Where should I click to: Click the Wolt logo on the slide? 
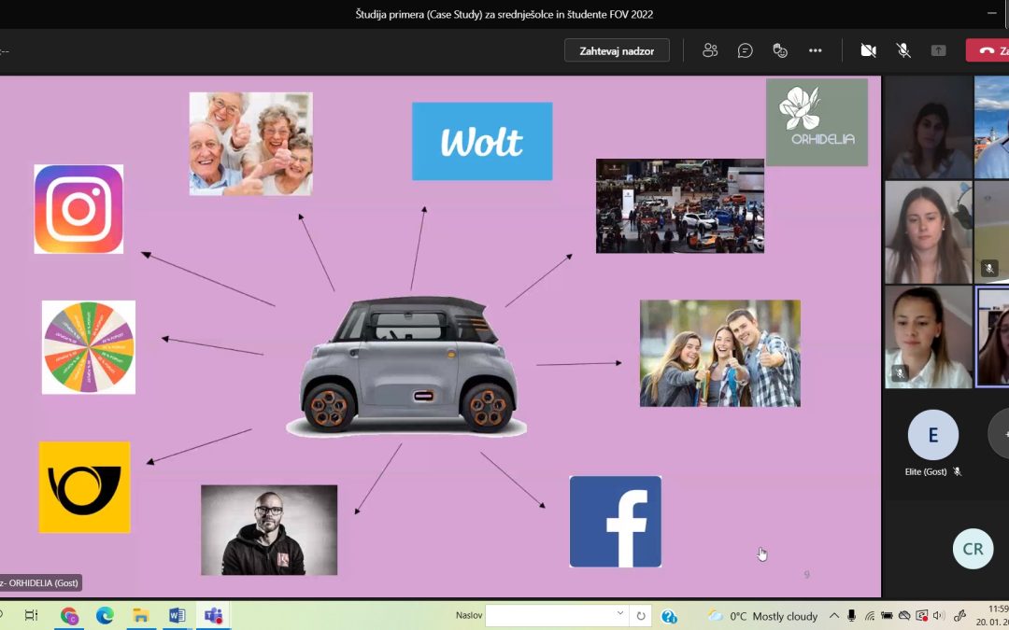(482, 142)
